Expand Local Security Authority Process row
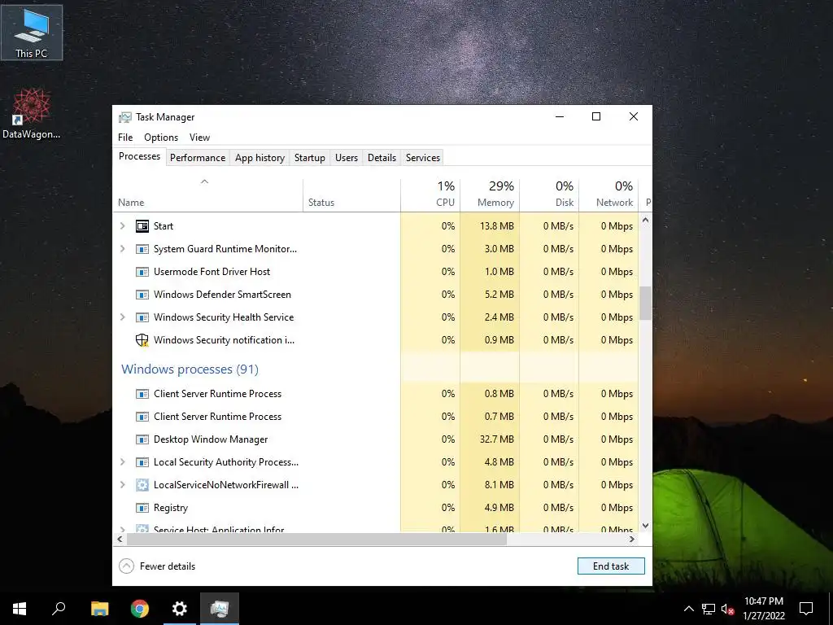The height and width of the screenshot is (625, 833). pyautogui.click(x=123, y=462)
